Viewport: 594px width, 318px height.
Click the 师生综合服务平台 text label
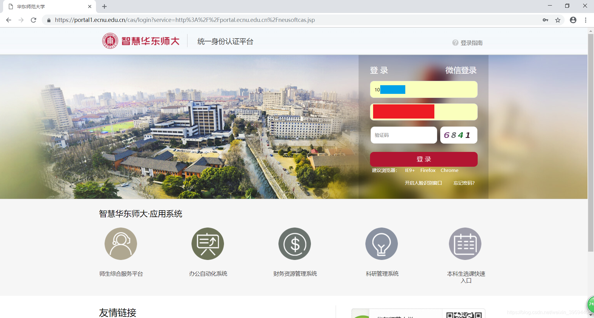[x=121, y=274]
